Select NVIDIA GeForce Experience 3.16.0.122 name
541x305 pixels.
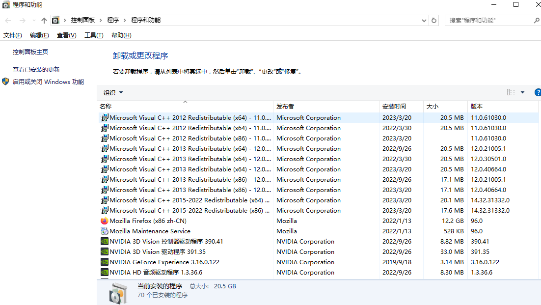(x=164, y=262)
